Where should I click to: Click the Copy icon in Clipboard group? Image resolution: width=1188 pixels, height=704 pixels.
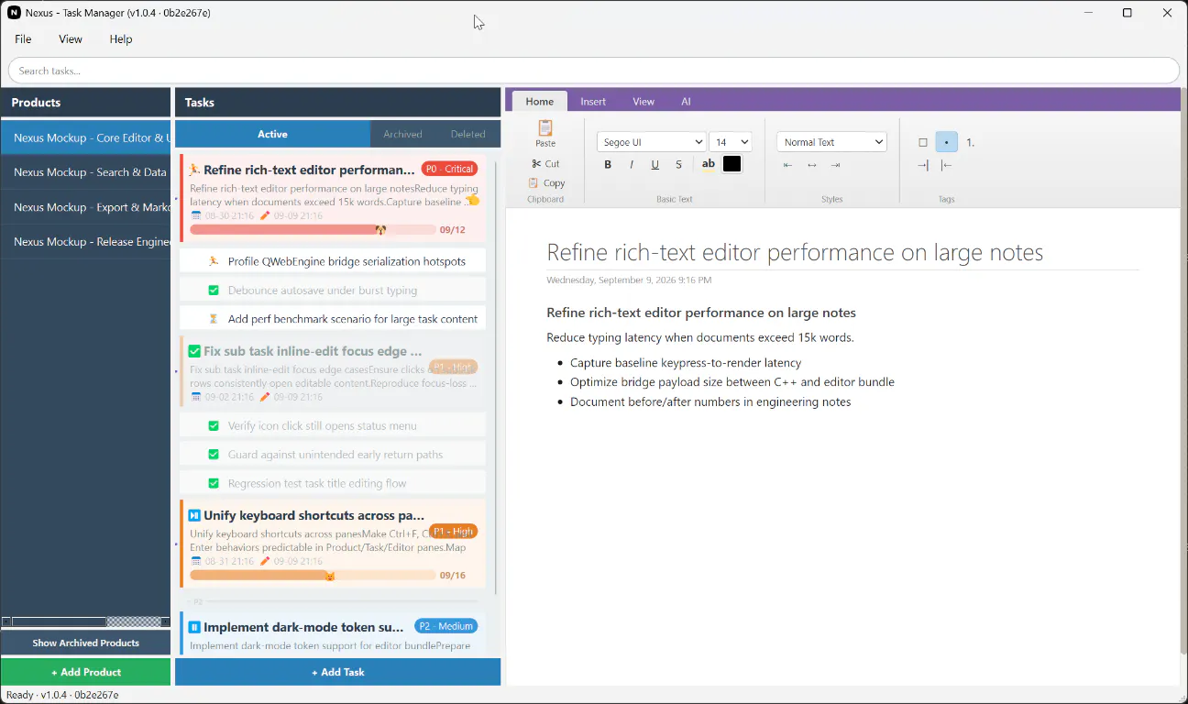(533, 183)
